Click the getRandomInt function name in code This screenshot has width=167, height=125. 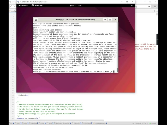pyautogui.click(x=30, y=118)
